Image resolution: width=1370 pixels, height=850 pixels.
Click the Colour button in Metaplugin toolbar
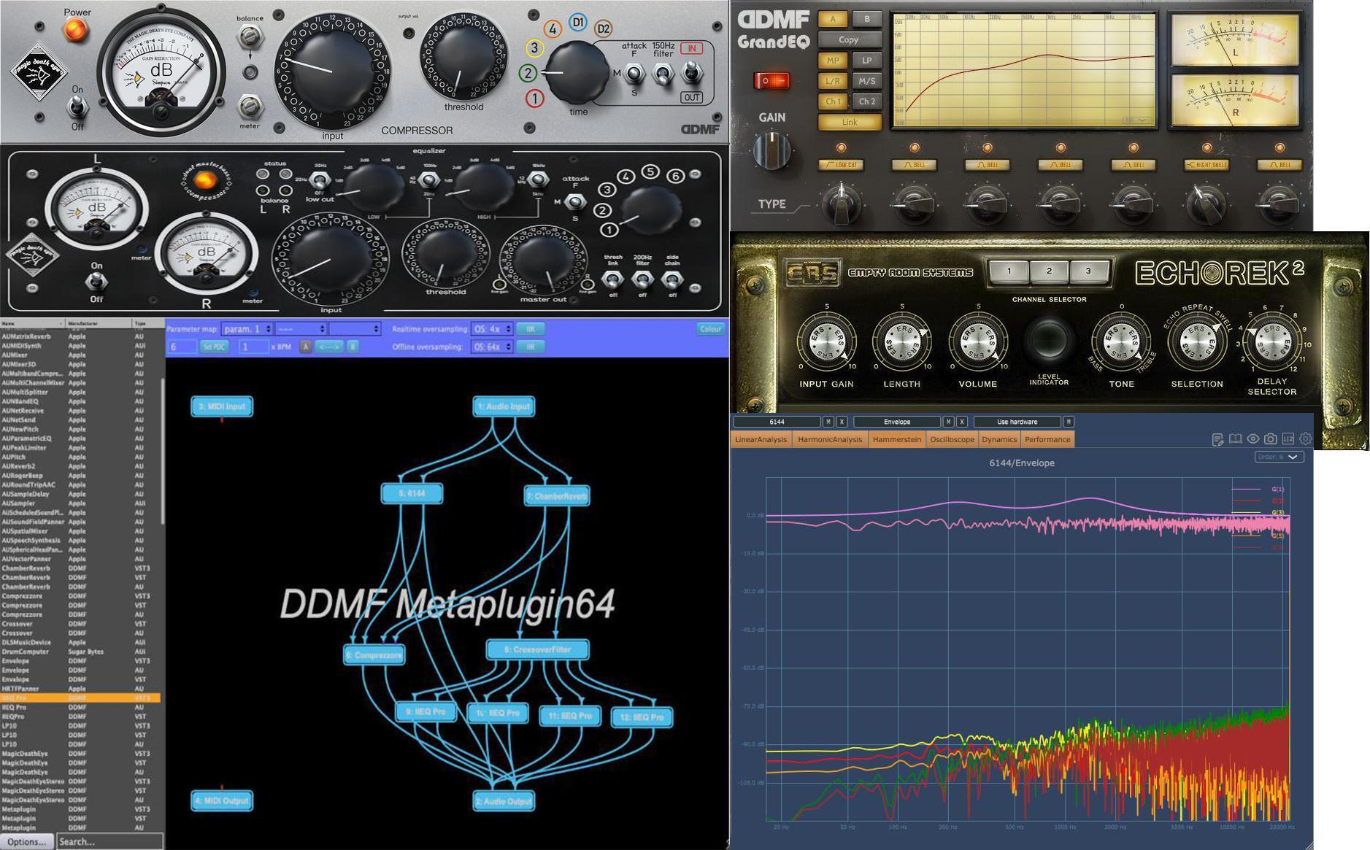point(709,329)
